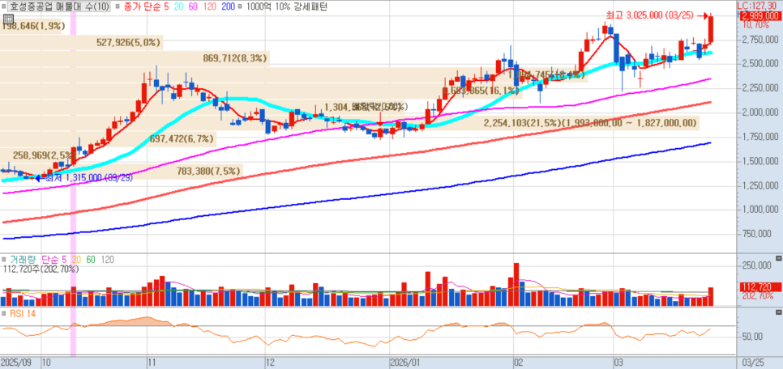783x369 pixels.
Task: Click the latest tall red candlestick
Action: pyautogui.click(x=711, y=29)
